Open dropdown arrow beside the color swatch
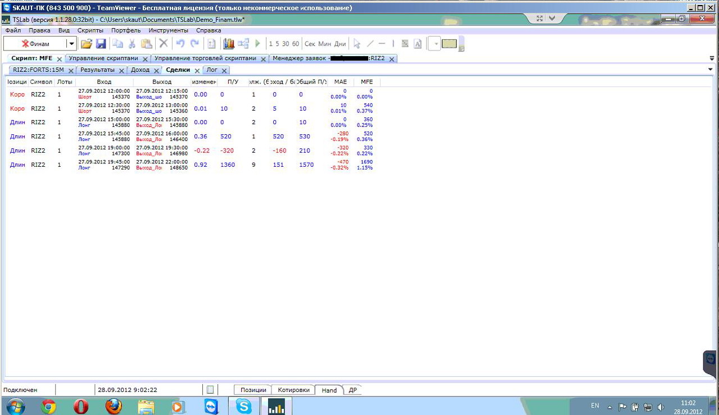719x415 pixels. 434,44
